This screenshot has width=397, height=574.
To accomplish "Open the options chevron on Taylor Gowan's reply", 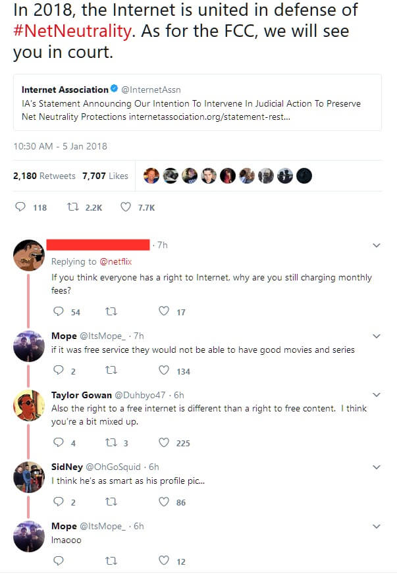I will pyautogui.click(x=377, y=395).
